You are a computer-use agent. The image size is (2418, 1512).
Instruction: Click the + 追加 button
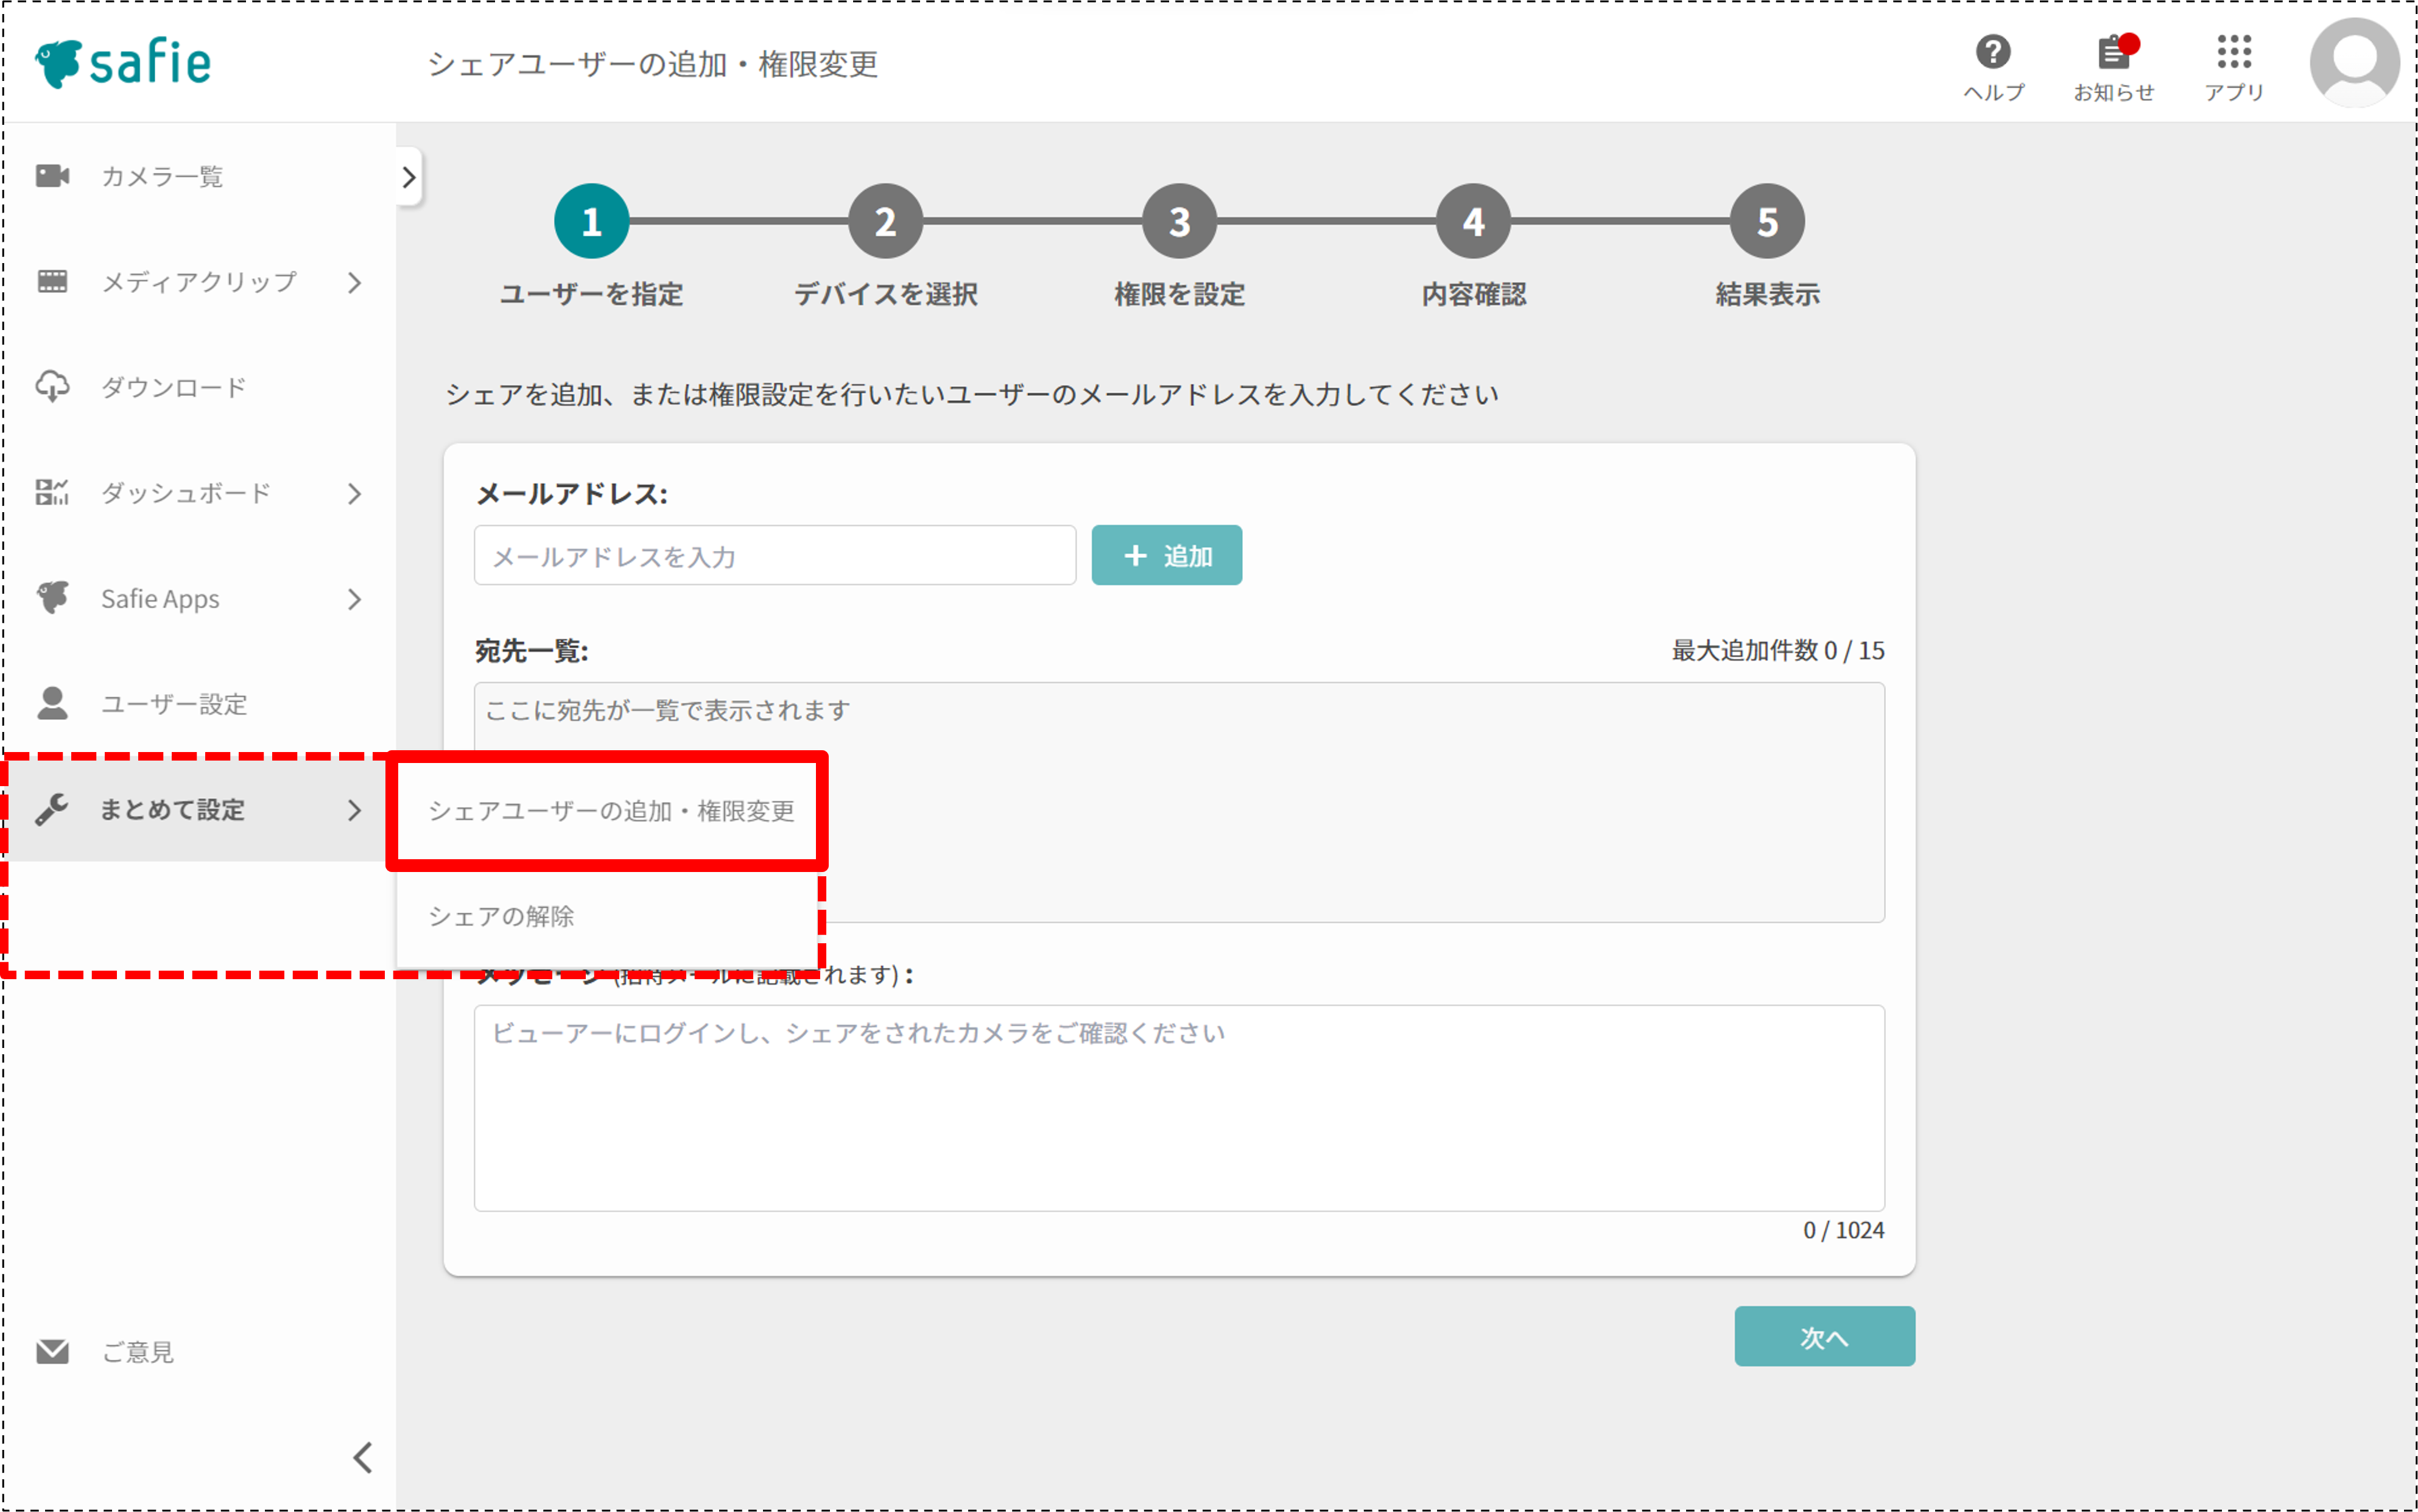[x=1166, y=555]
